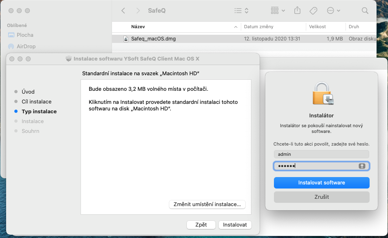The image size is (388, 238).
Task: Click the file date 12. listopadu 2020 13:31
Action: [272, 39]
